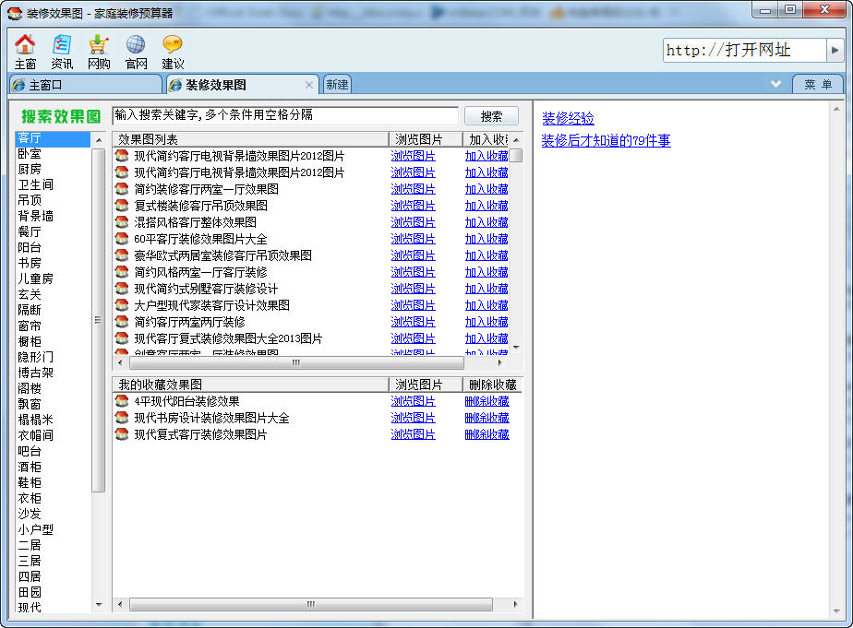Select the row 简约客厅两室两厅装修

click(312, 322)
